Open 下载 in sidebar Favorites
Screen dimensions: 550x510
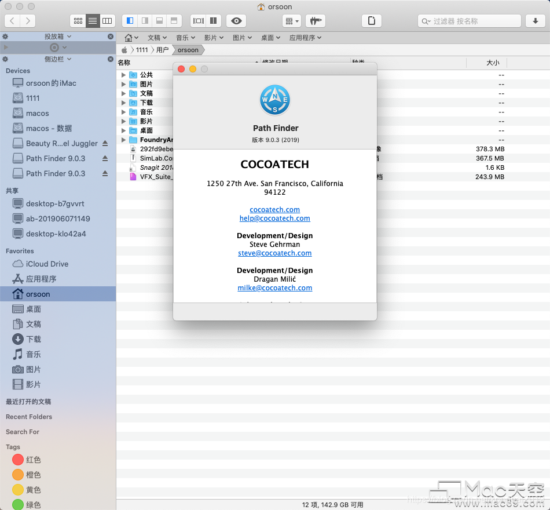point(58,339)
